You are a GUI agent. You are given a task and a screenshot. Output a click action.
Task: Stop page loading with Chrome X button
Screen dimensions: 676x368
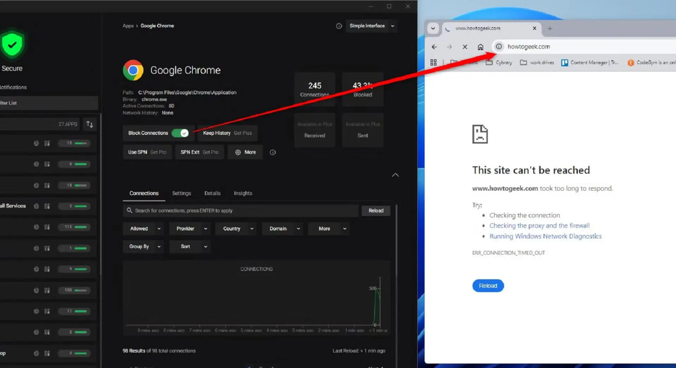click(x=465, y=47)
